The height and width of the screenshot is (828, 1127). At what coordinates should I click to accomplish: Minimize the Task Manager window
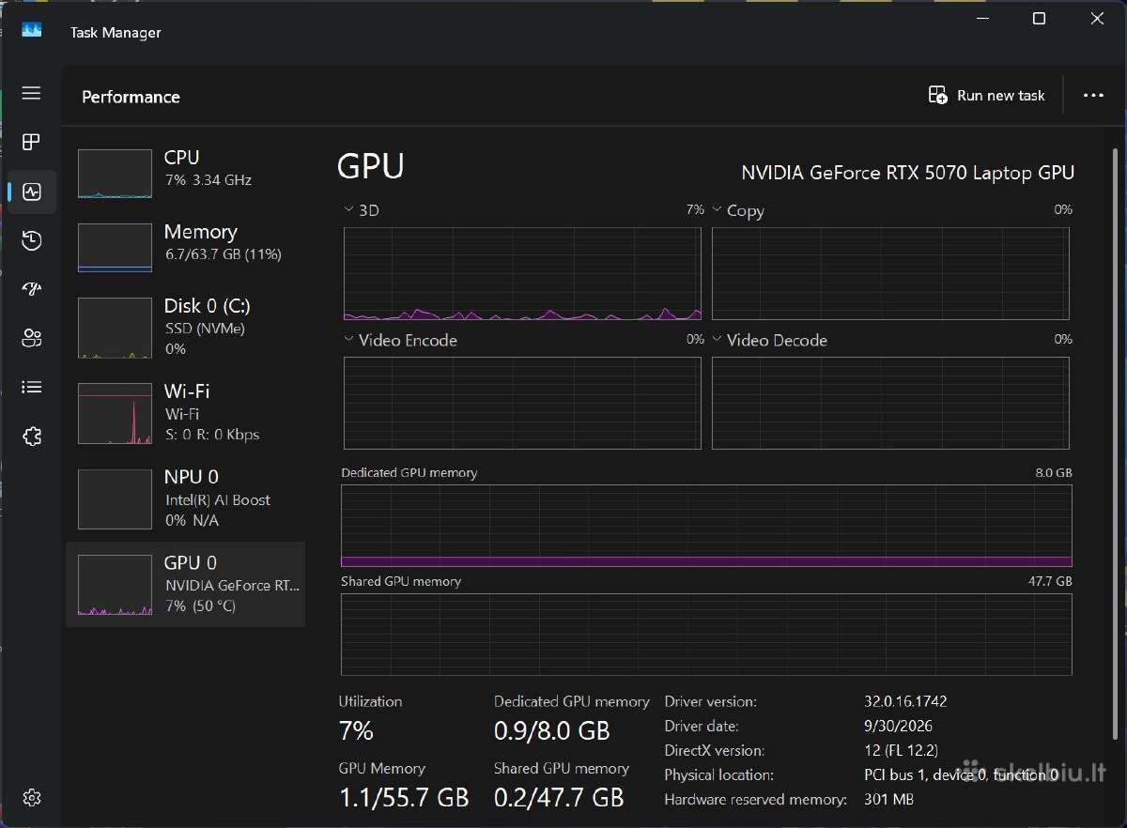(982, 19)
